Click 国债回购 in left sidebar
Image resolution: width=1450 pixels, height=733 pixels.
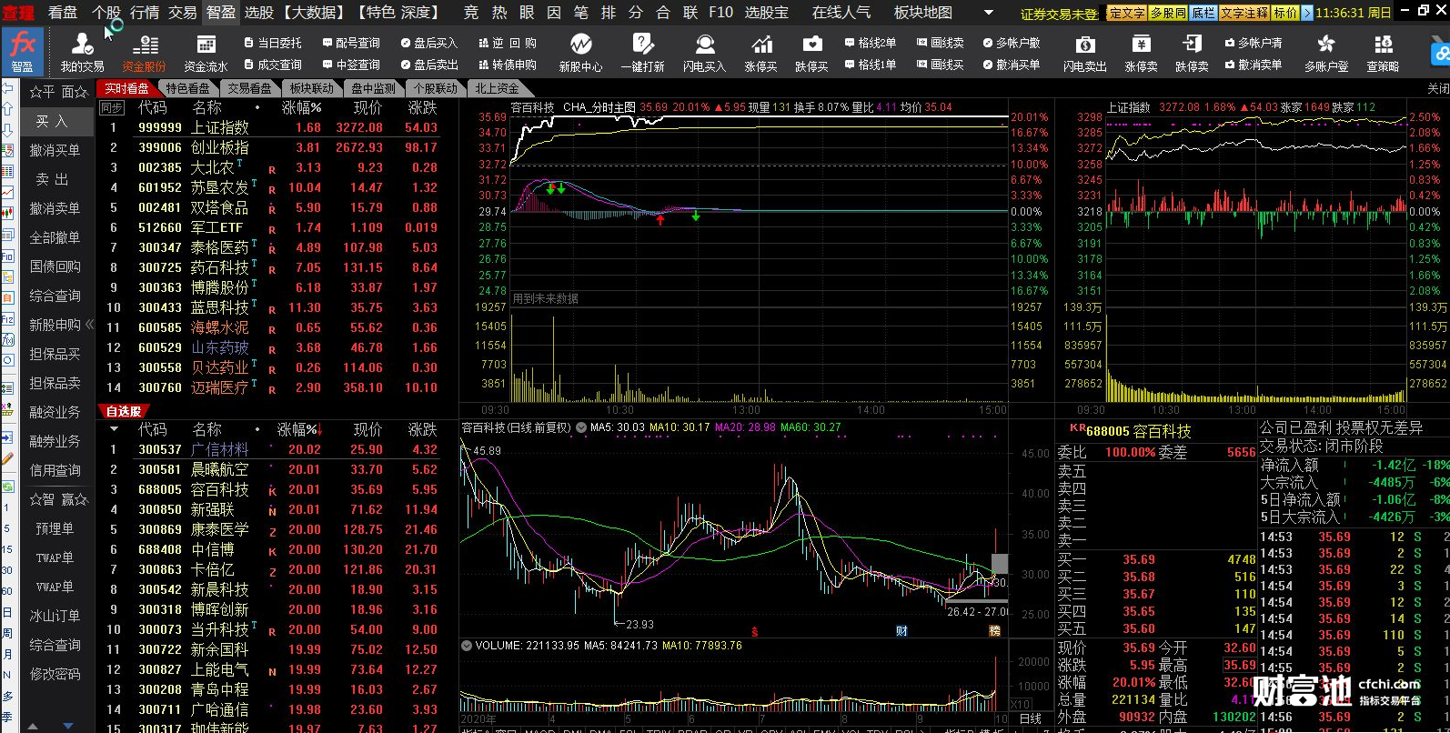55,266
